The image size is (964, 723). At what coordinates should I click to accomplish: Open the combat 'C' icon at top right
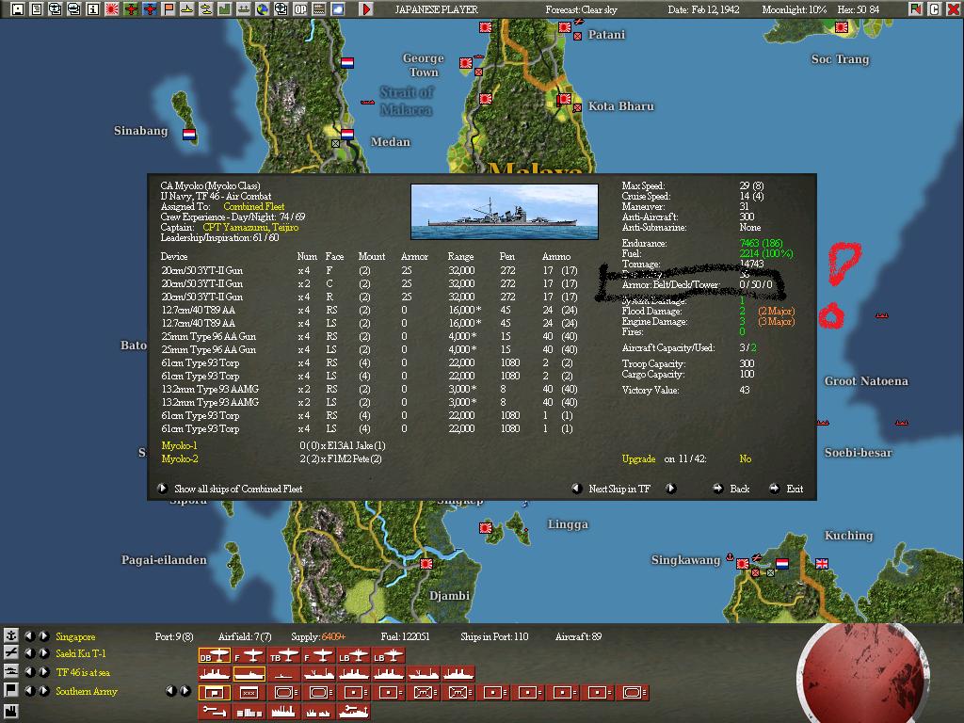pyautogui.click(x=934, y=8)
